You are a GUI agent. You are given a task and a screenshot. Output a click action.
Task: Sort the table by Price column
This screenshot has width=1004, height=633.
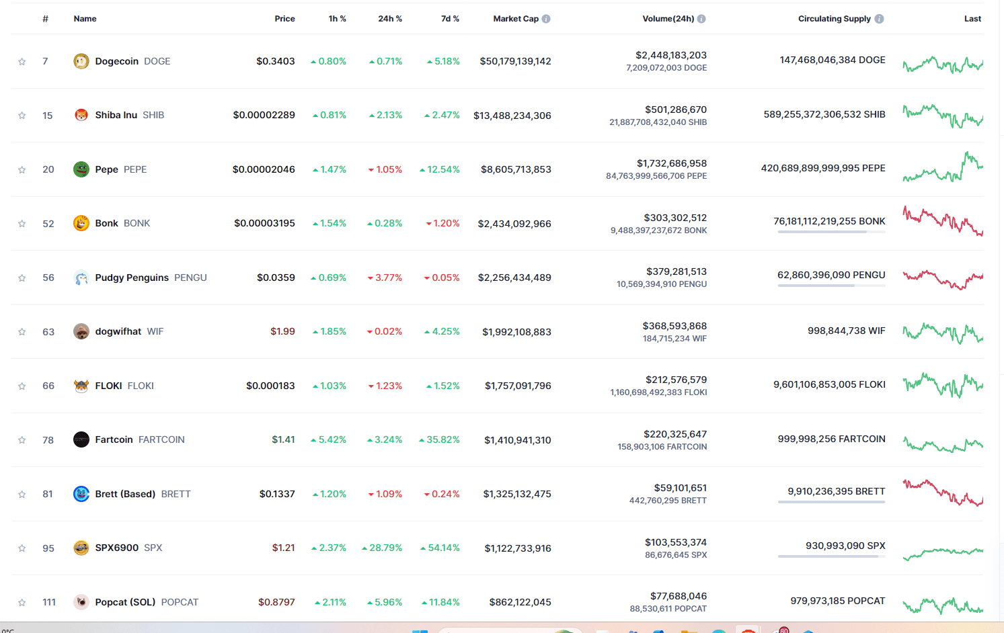tap(284, 18)
